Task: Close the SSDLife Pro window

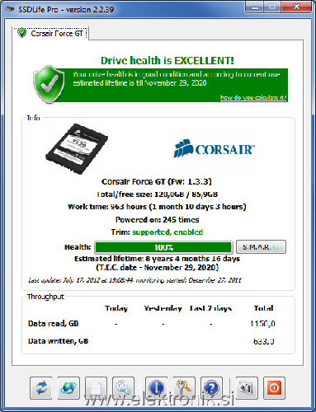Action: (296, 7)
